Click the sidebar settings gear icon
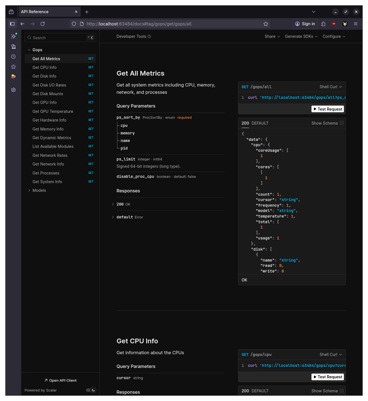Screen dimensions: 368x401 tap(13, 90)
